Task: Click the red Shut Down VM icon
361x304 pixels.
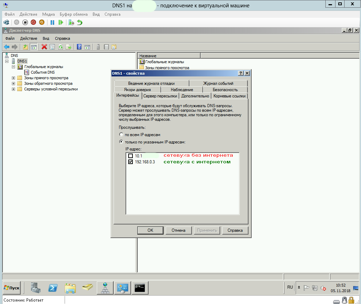Action: (34, 22)
